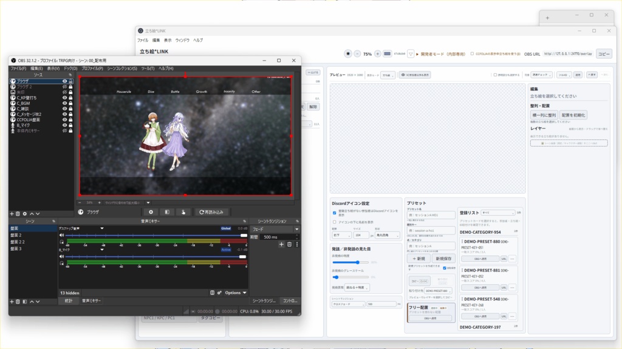Click zoom plus beside 75% in 立ち絵*LINK

(377, 54)
